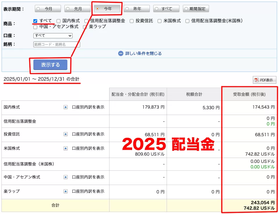The width and height of the screenshot is (279, 214).
Task: Uncheck the すべて product checkbox
Action: (35, 21)
